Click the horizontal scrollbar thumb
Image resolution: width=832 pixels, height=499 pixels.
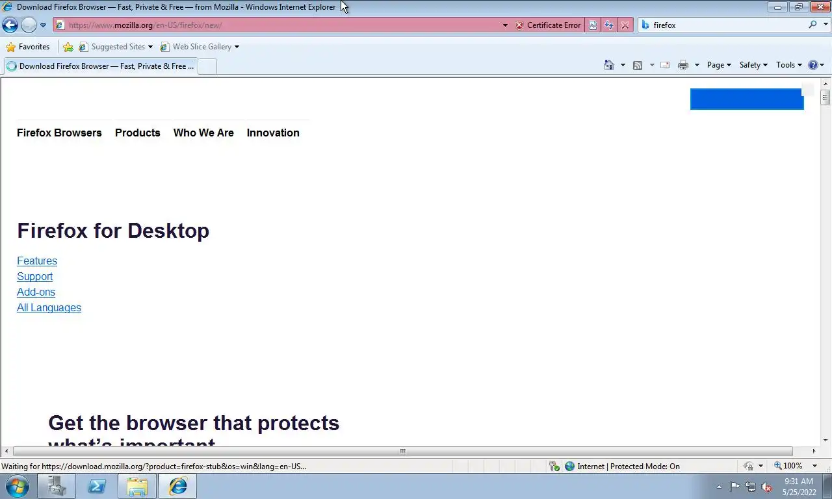pyautogui.click(x=402, y=451)
